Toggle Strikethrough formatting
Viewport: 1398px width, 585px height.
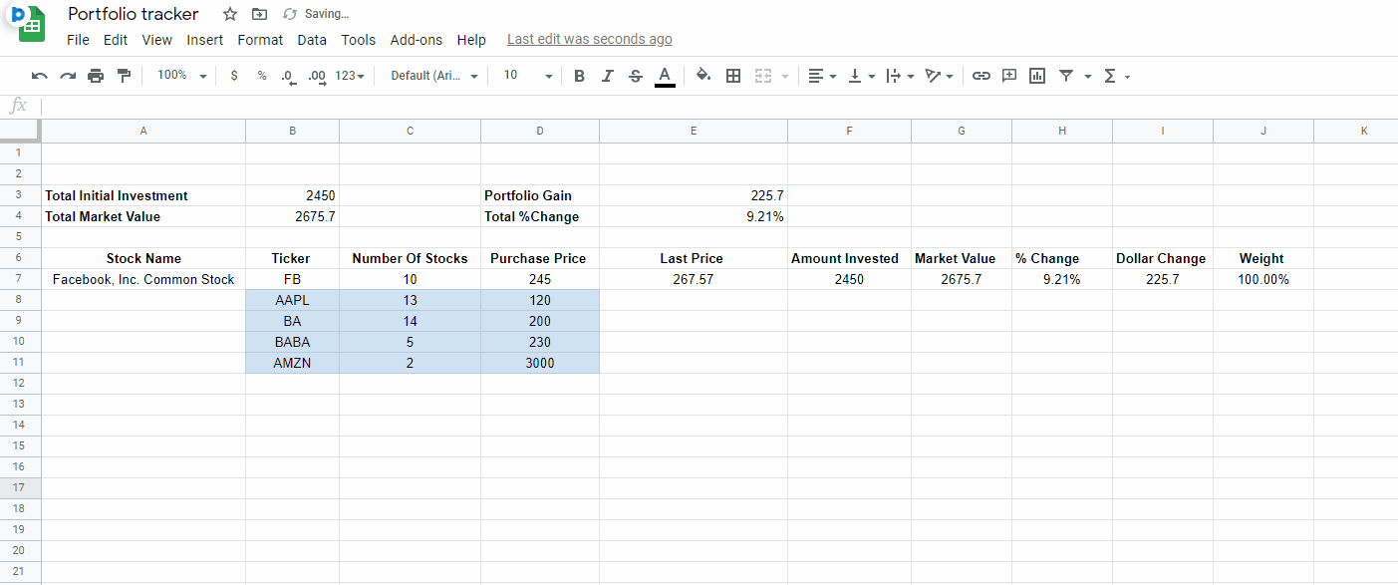636,76
